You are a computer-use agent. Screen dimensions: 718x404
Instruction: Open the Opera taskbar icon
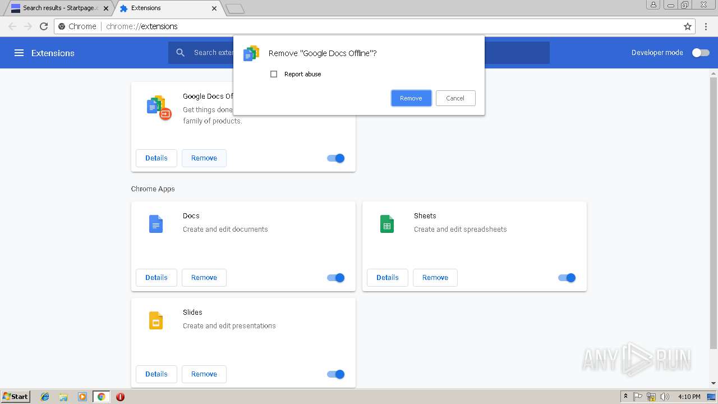coord(120,397)
